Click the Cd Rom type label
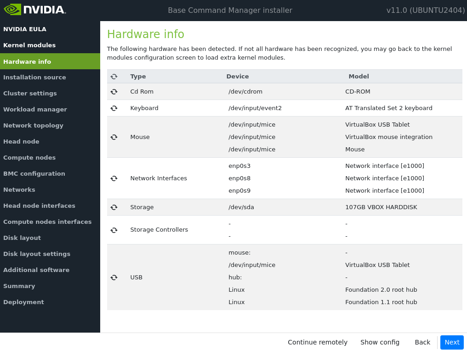Viewport: 467px width, 350px height. click(x=142, y=91)
